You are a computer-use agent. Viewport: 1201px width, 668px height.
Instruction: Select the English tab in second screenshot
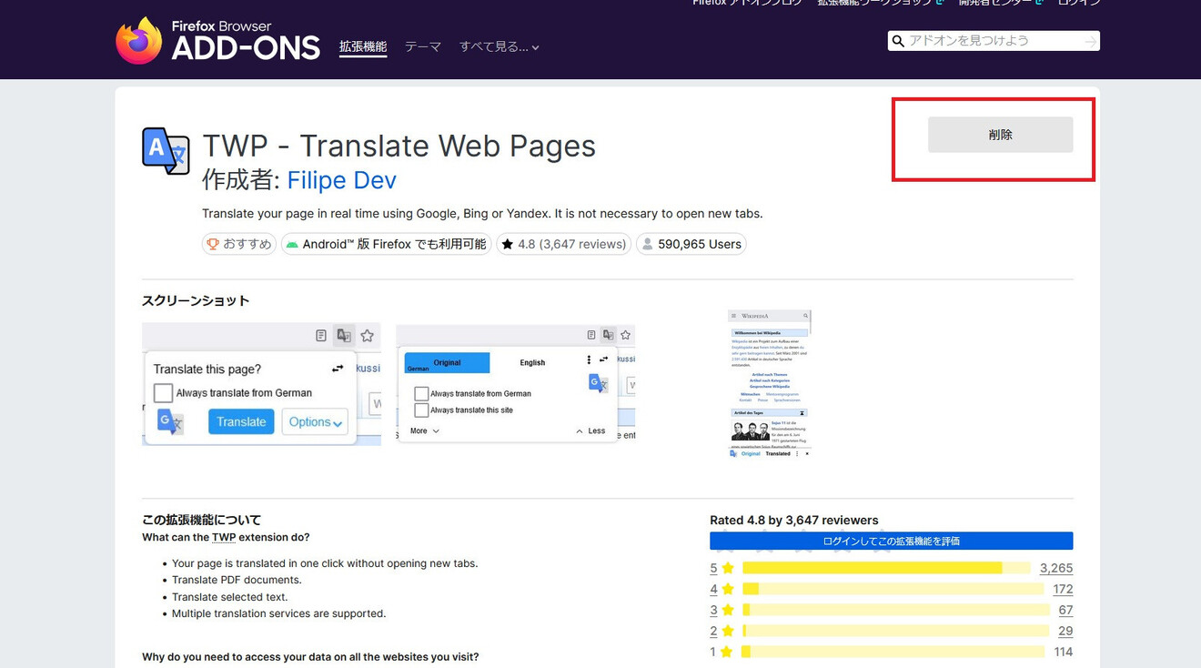coord(532,362)
